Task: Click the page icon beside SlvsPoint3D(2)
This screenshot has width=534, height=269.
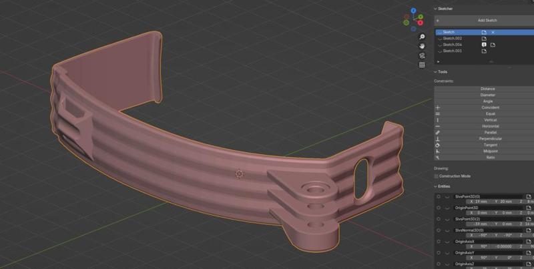Action: click(x=529, y=219)
